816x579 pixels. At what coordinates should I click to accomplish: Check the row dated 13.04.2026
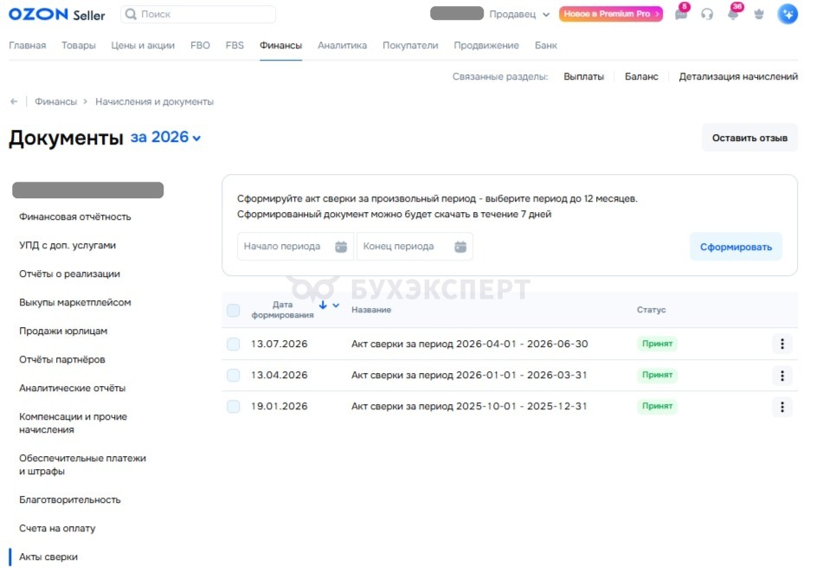click(233, 375)
